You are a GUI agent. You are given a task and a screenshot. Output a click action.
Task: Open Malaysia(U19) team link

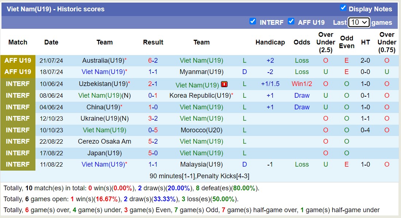[x=201, y=164]
